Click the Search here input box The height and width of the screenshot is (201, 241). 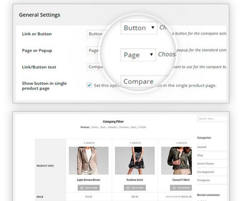click(x=212, y=118)
